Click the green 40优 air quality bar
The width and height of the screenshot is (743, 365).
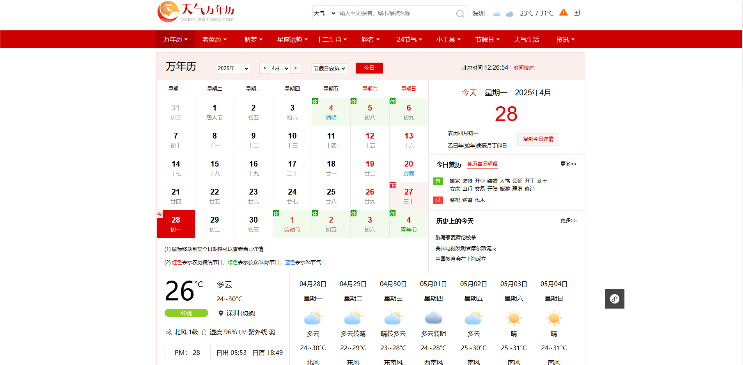pyautogui.click(x=186, y=313)
